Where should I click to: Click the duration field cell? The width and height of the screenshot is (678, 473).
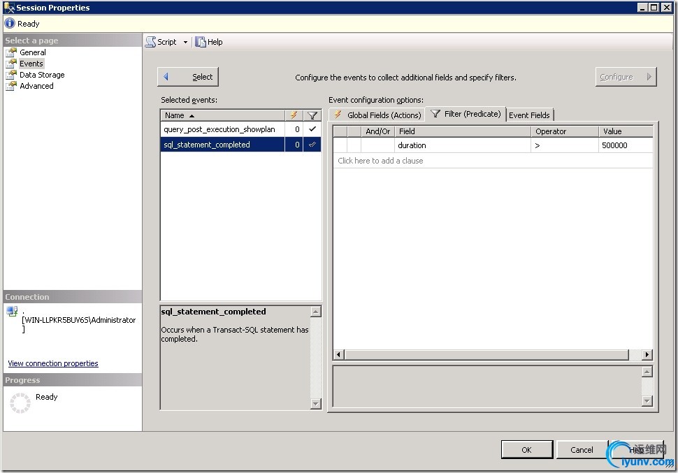click(462, 145)
